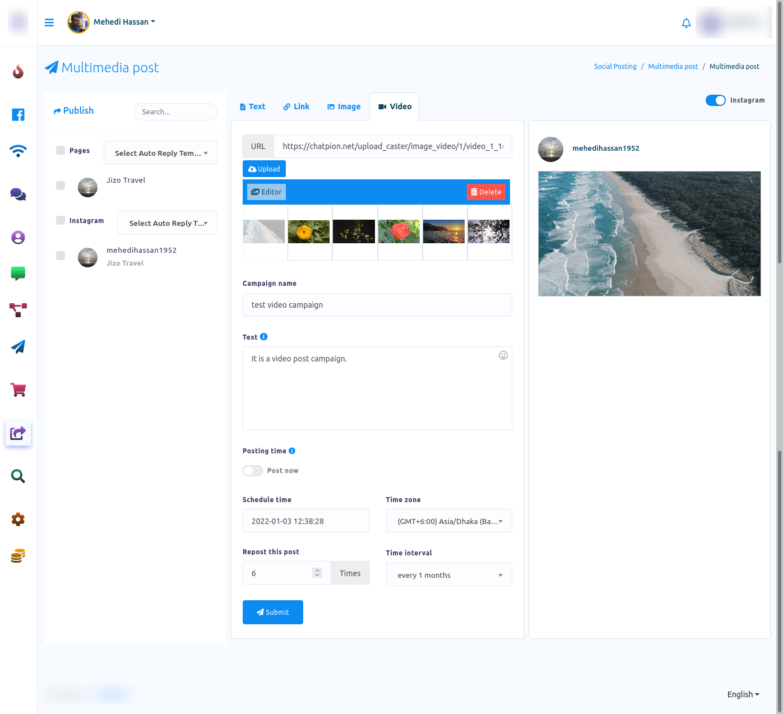
Task: Open the emoji picker in Text box
Action: tap(503, 355)
